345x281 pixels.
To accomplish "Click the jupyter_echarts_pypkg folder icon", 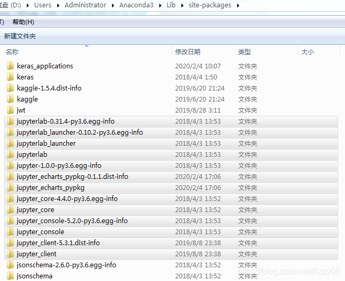I will click(10, 187).
